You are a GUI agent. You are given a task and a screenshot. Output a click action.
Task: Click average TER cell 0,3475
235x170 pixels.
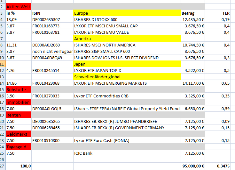[217, 166]
